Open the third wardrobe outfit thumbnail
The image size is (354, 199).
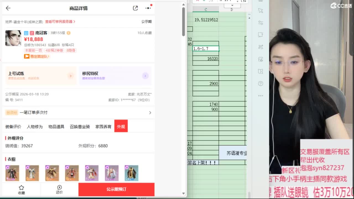pos(52,173)
